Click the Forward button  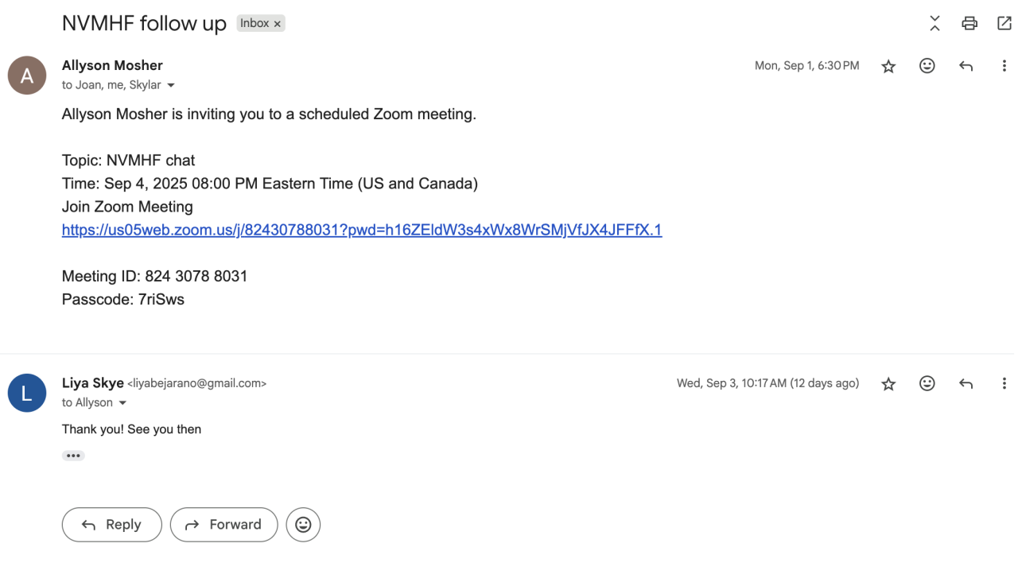pos(223,525)
